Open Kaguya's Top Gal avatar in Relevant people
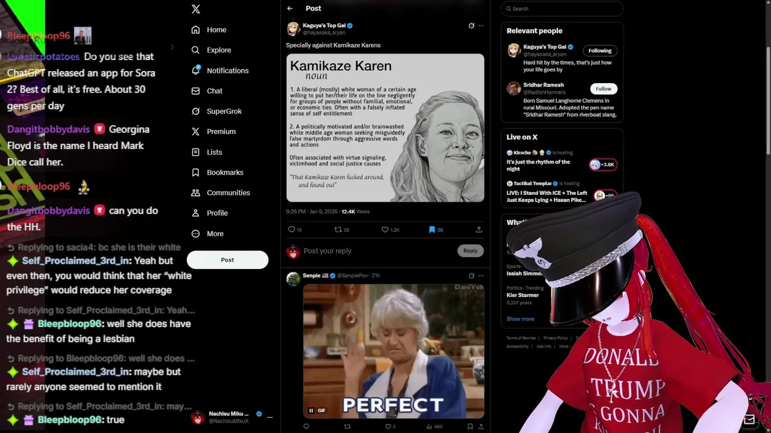 click(513, 51)
